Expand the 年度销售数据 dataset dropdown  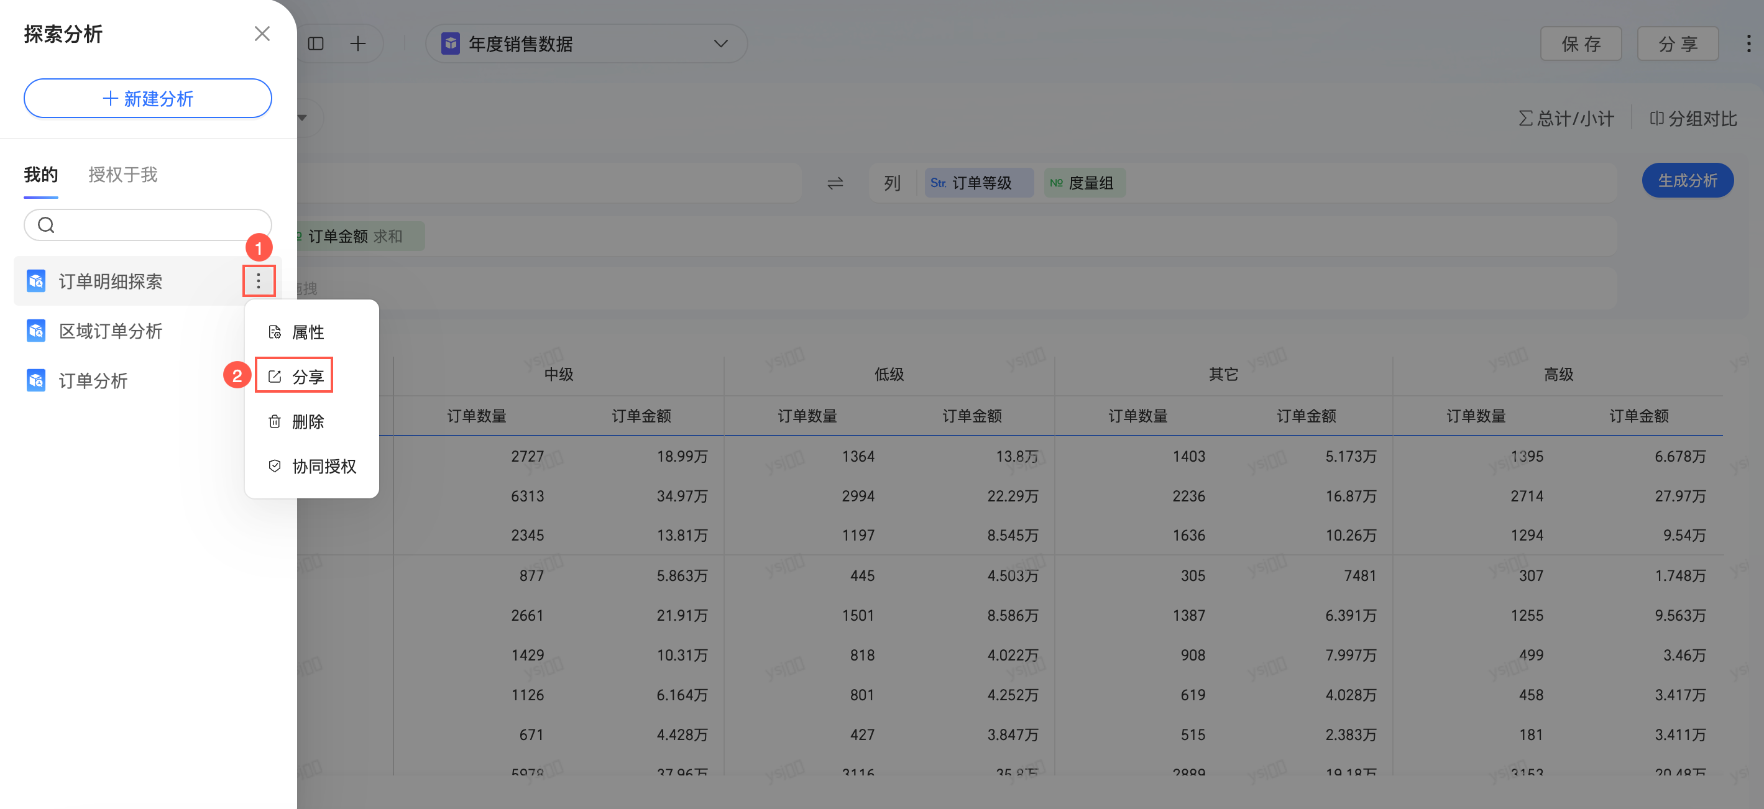(720, 43)
